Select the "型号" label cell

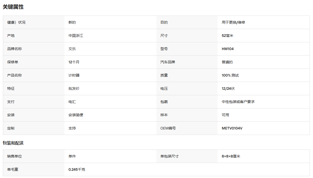187,49
